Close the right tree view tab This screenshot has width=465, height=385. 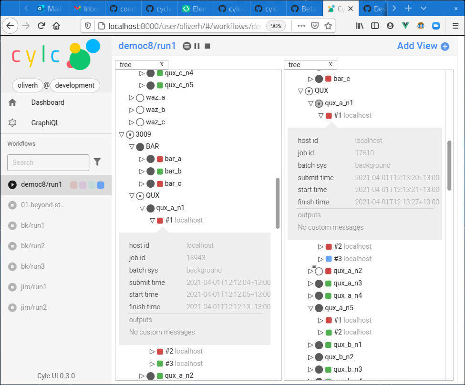(331, 64)
